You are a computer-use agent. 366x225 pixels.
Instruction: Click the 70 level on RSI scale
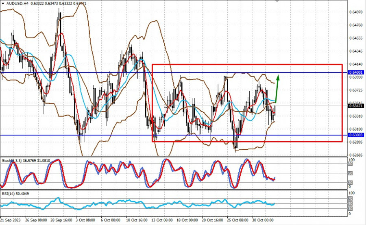[351, 199]
